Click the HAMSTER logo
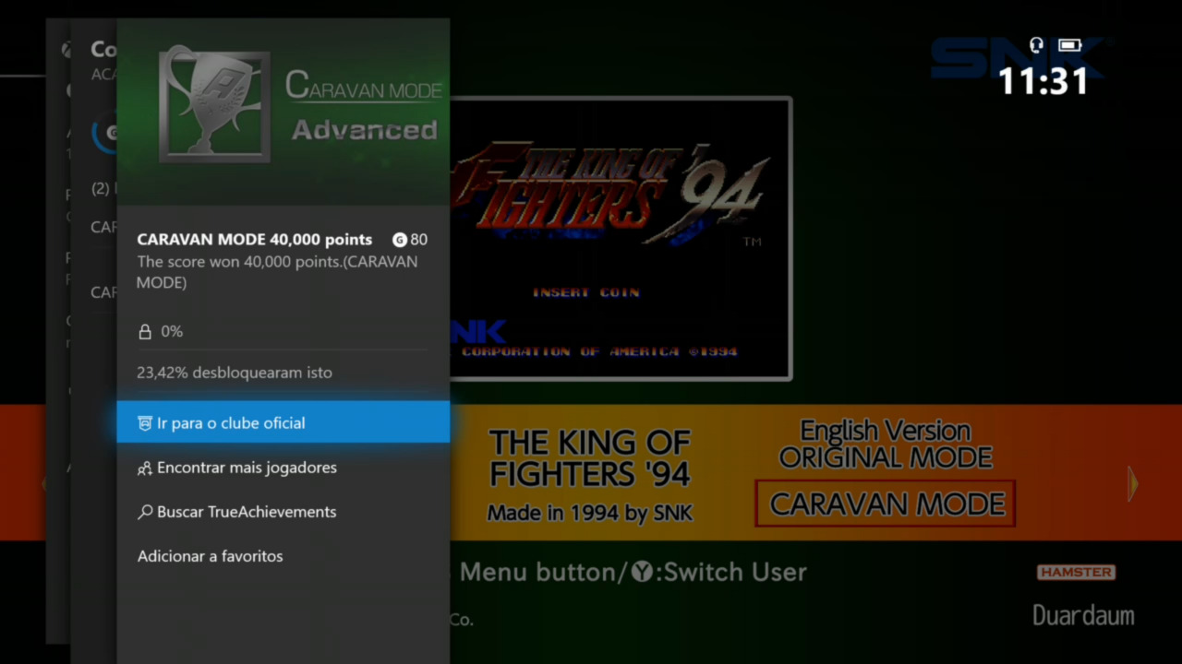This screenshot has height=664, width=1182. [1076, 572]
